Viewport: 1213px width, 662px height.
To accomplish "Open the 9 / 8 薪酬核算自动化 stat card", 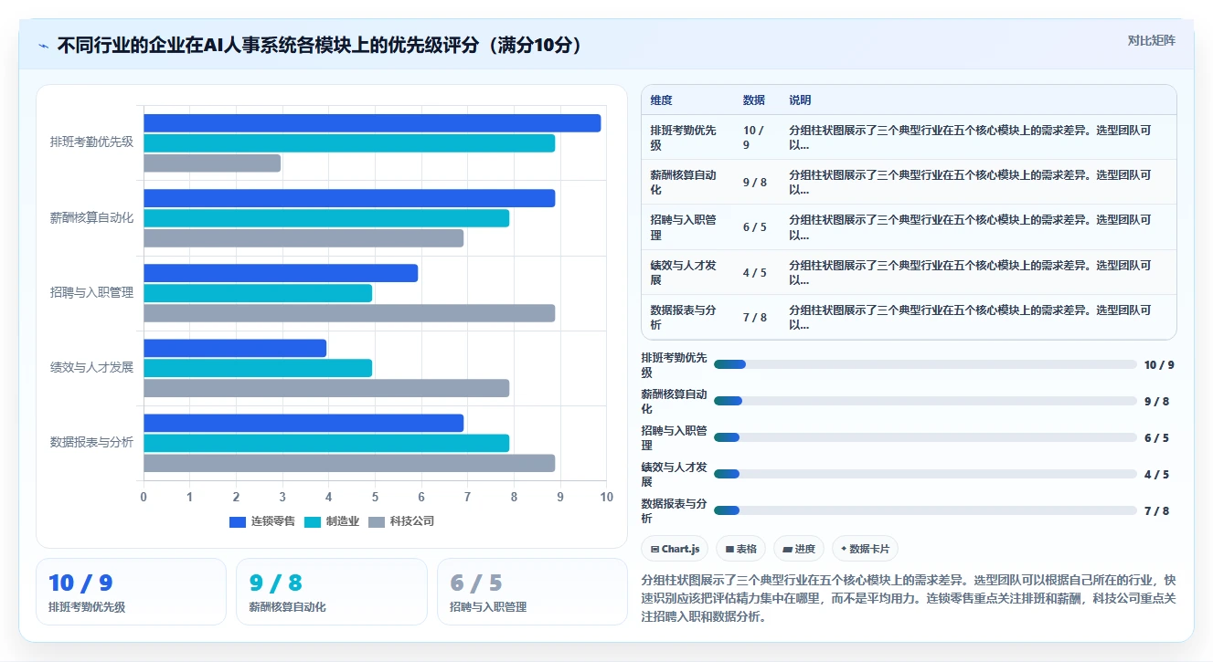I will [x=332, y=592].
